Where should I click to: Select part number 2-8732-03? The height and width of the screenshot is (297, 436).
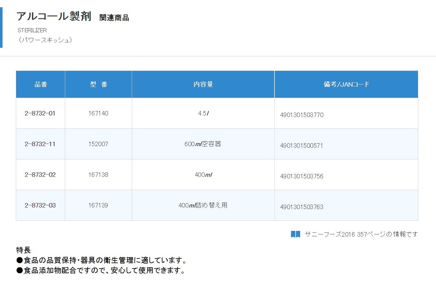(x=40, y=205)
